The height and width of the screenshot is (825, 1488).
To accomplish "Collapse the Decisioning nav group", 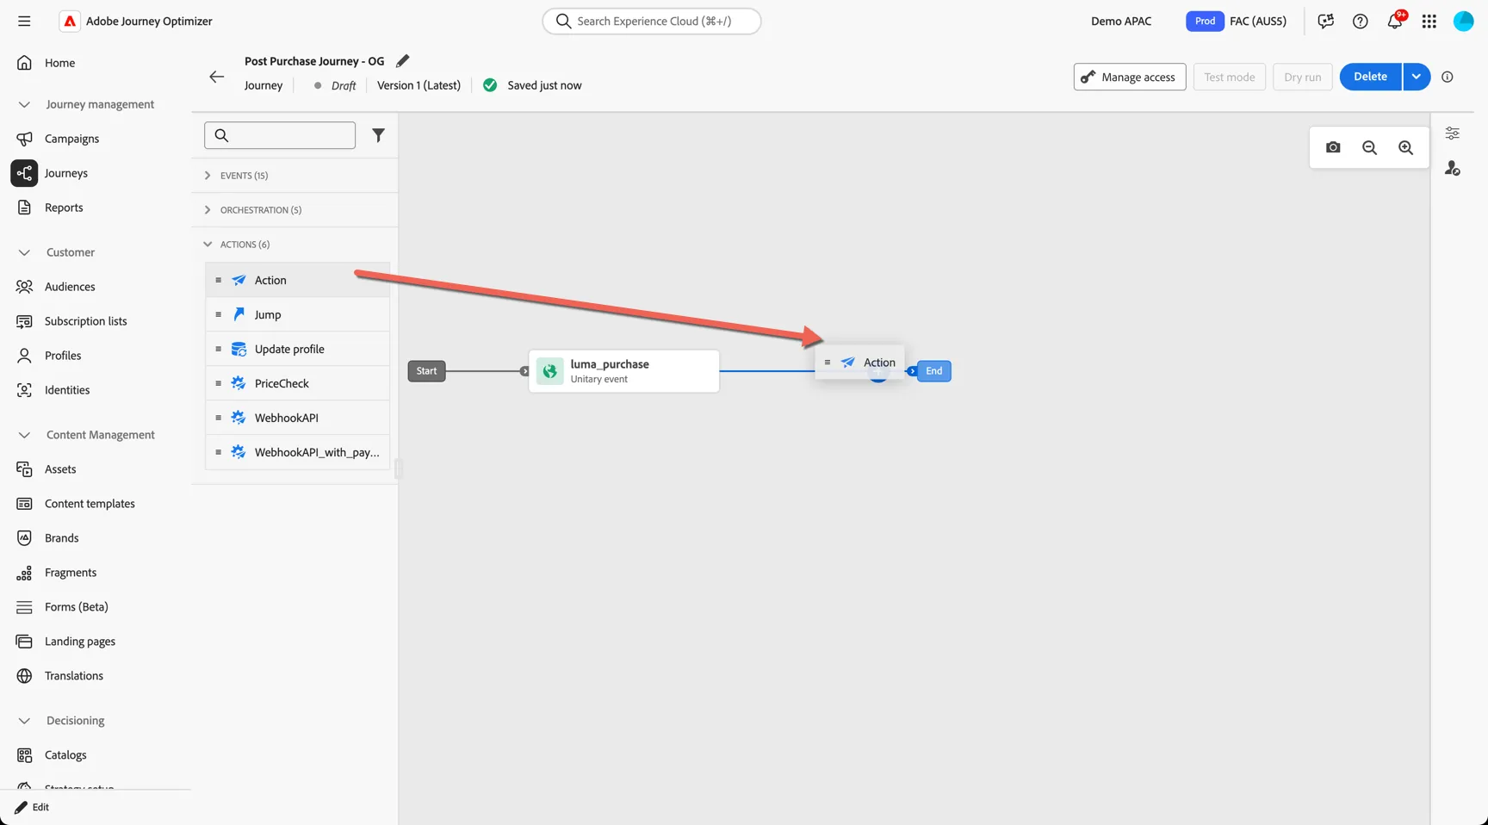I will point(24,721).
